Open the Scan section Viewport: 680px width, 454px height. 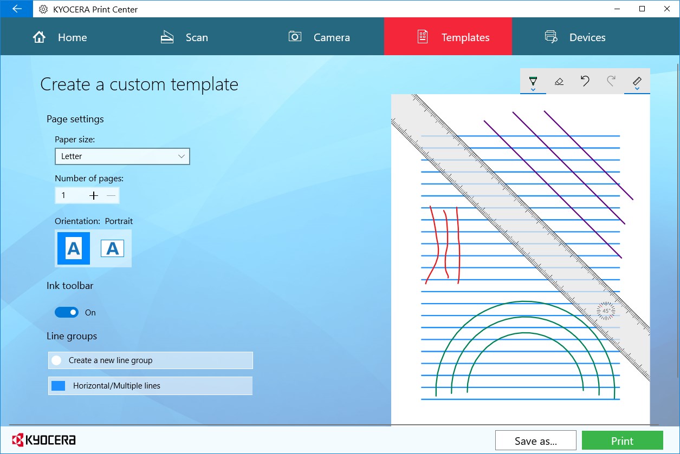point(184,36)
